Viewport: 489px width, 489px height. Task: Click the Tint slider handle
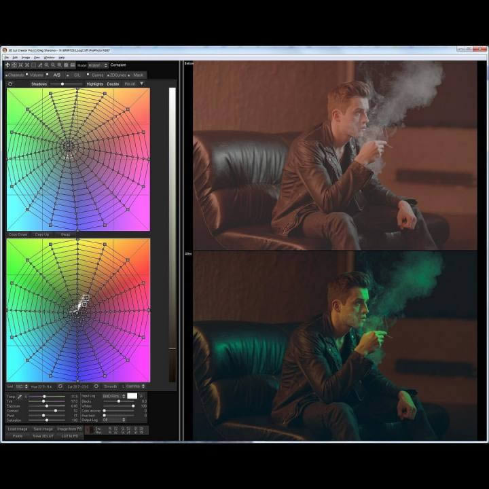43,401
